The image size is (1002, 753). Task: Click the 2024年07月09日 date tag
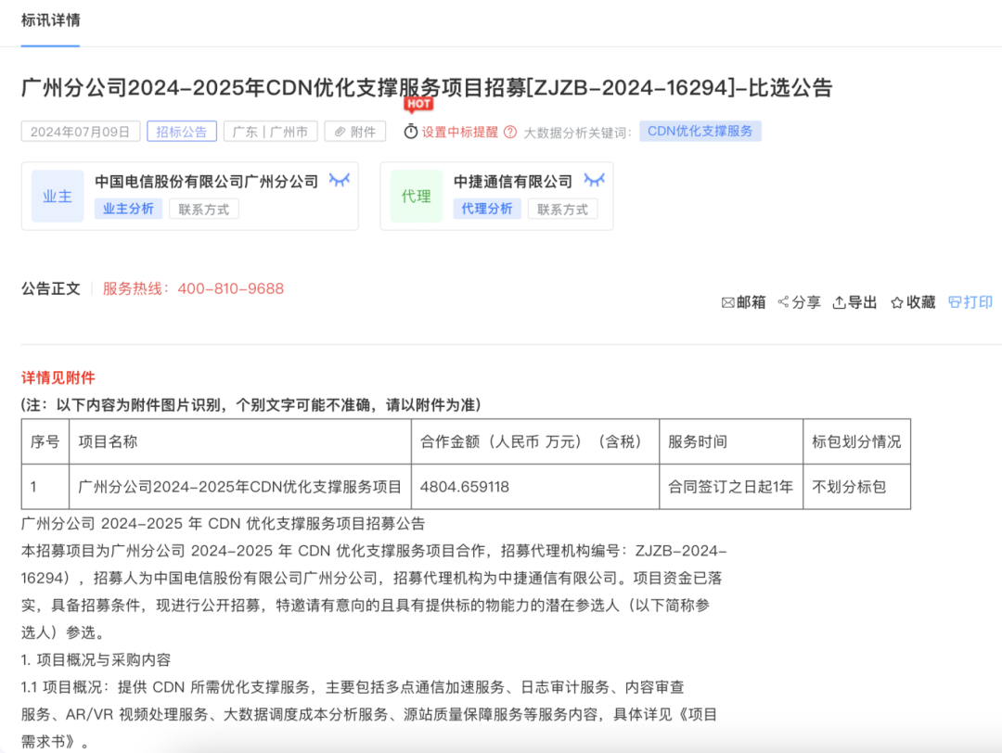(81, 132)
